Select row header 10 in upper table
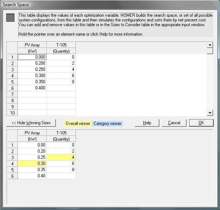 click(x=12, y=113)
